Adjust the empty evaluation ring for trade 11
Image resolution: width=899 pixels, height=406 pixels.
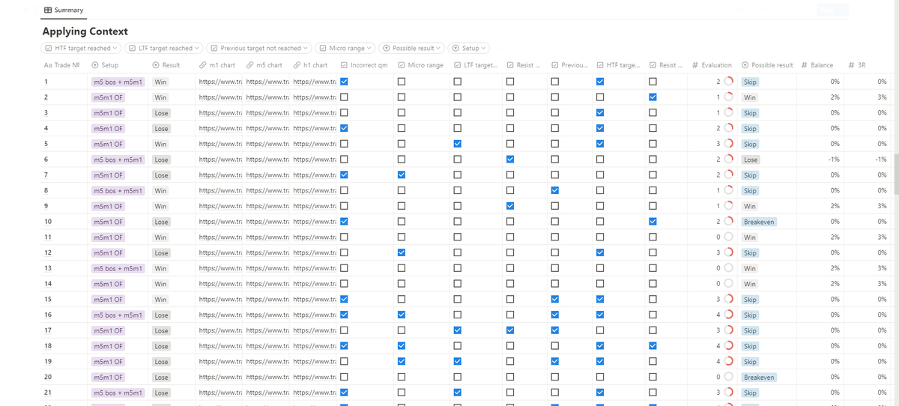(728, 237)
